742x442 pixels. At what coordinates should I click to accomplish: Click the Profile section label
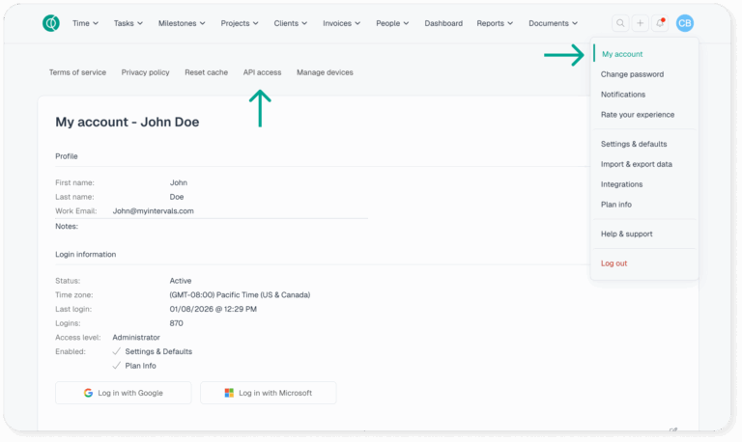pos(67,156)
